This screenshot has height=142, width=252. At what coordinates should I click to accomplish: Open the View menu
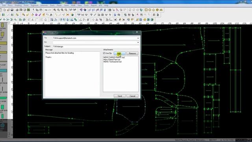[x=80, y=5]
